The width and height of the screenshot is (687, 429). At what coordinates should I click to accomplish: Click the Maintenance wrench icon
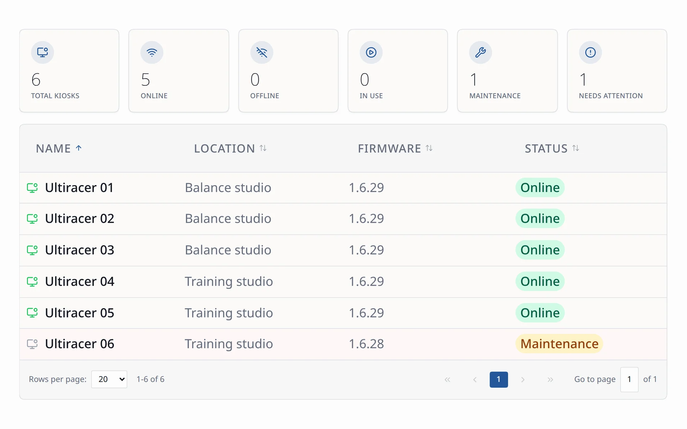[x=481, y=53]
